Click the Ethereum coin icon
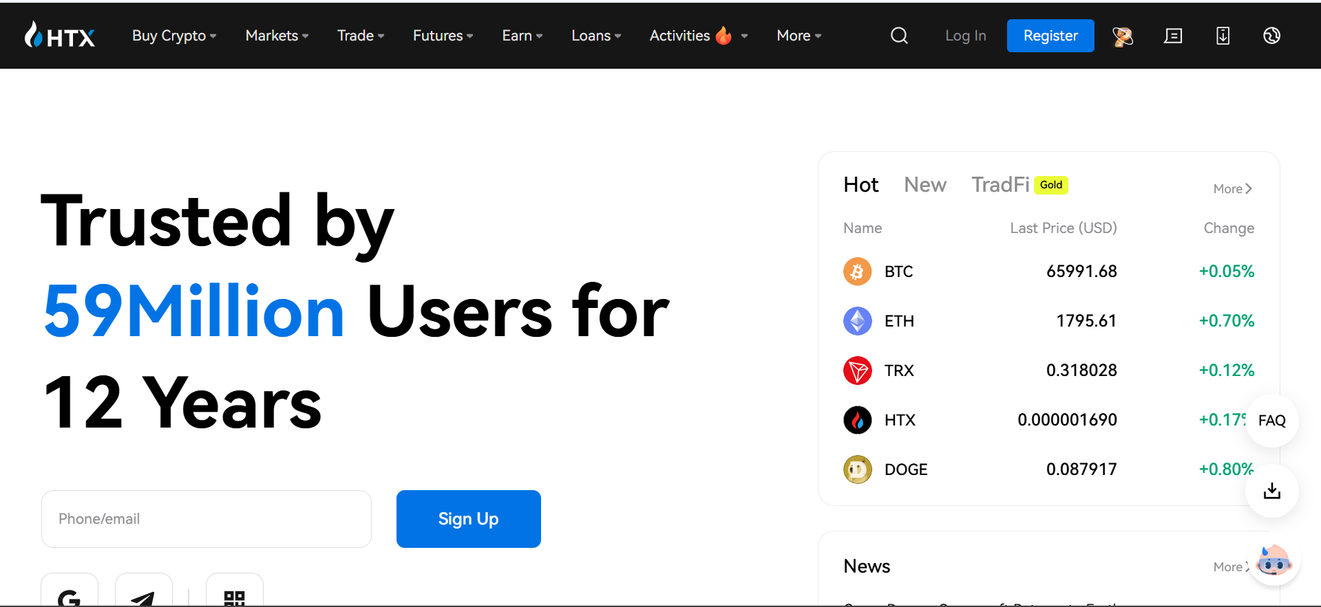 (857, 321)
